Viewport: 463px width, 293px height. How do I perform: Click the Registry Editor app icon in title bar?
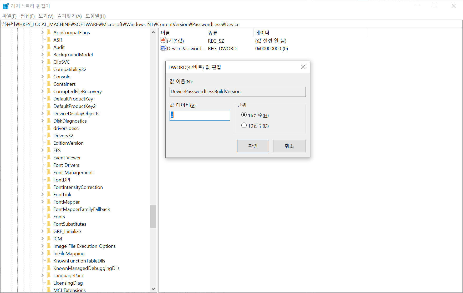[6, 6]
